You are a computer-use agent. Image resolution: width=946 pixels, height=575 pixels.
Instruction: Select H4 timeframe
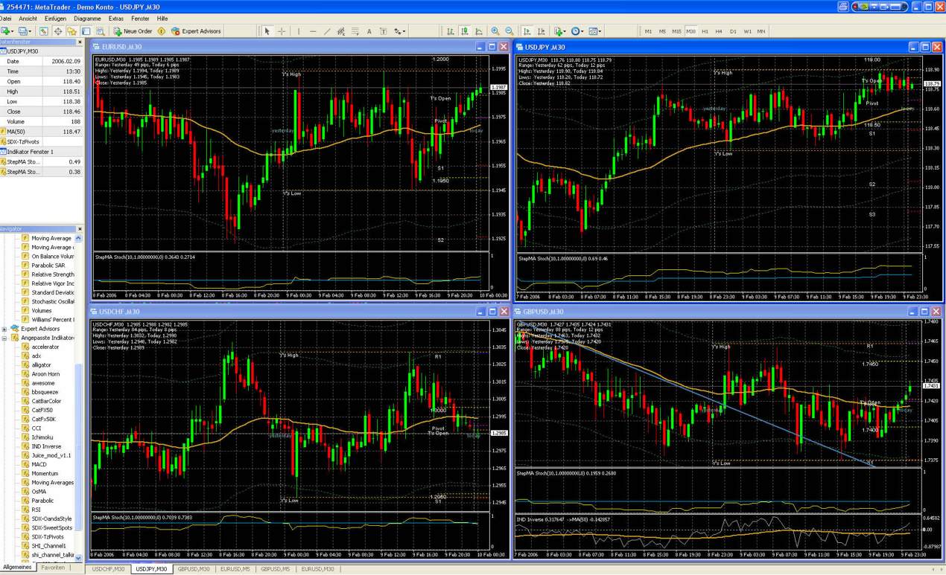[x=719, y=31]
